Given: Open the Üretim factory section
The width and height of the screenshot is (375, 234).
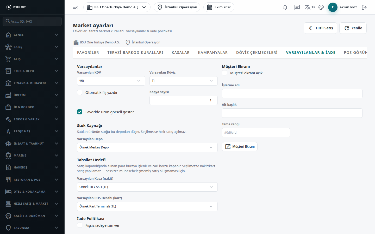Looking at the screenshot, I should 32,95.
